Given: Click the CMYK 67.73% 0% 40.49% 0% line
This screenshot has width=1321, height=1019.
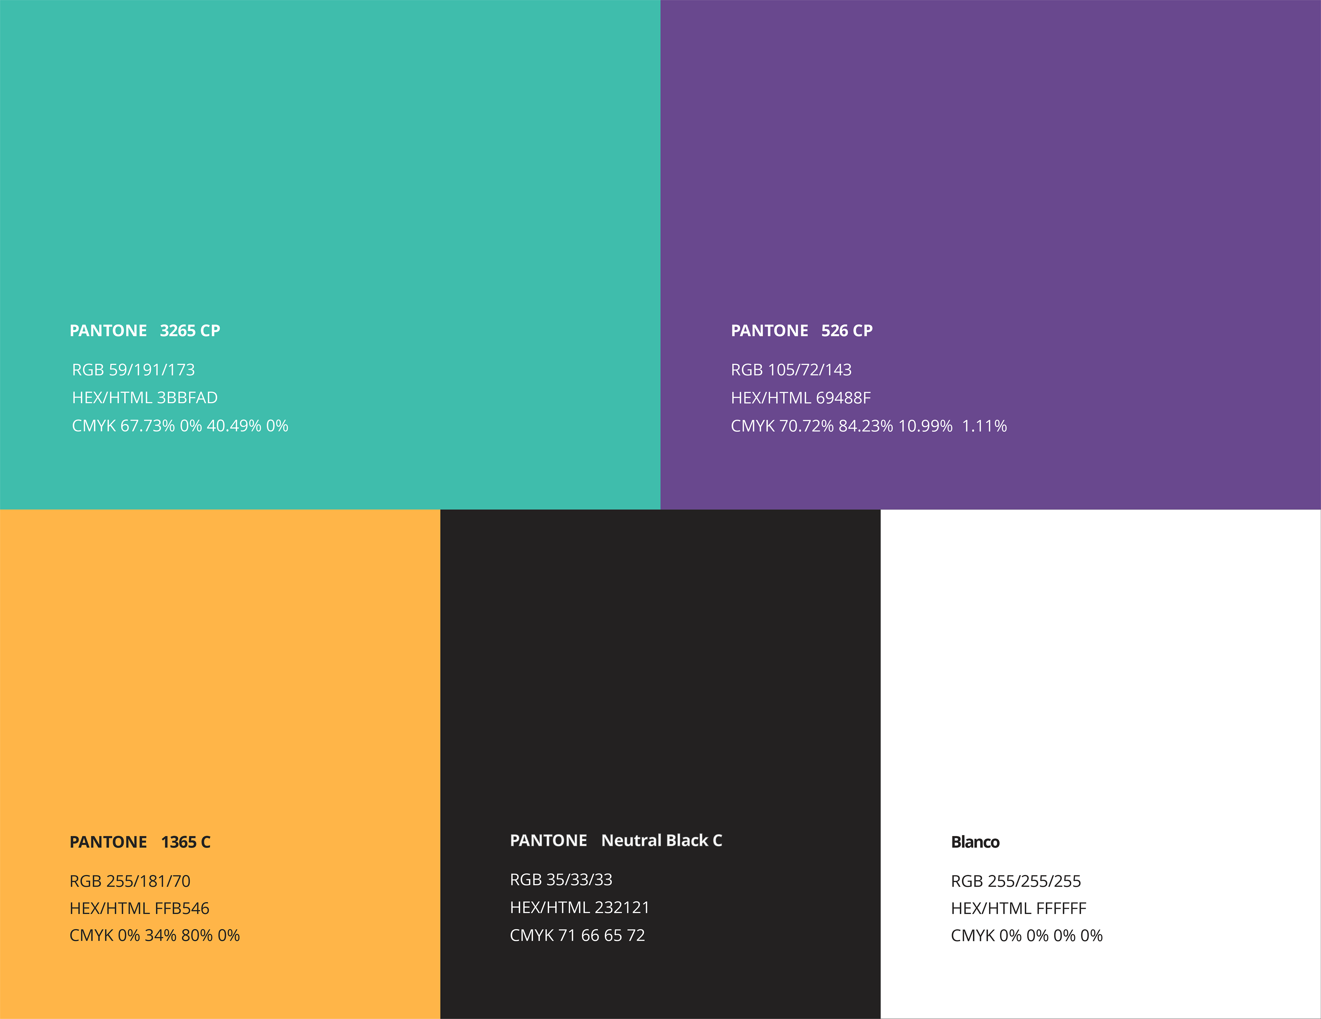Looking at the screenshot, I should 180,426.
